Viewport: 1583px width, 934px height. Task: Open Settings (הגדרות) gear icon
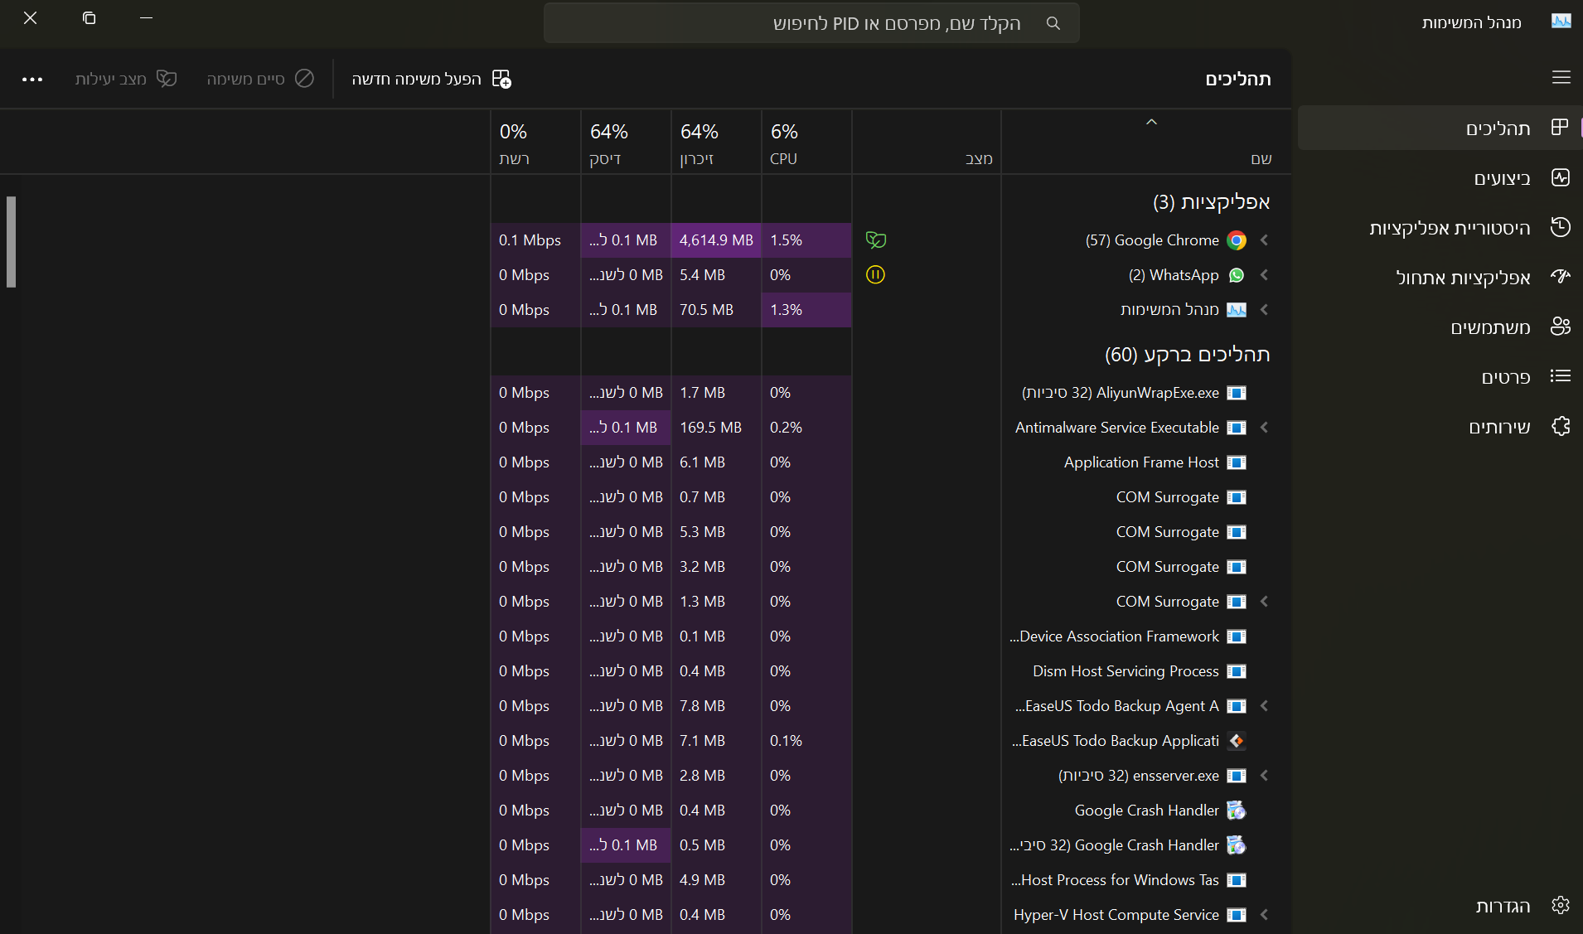click(x=1561, y=905)
